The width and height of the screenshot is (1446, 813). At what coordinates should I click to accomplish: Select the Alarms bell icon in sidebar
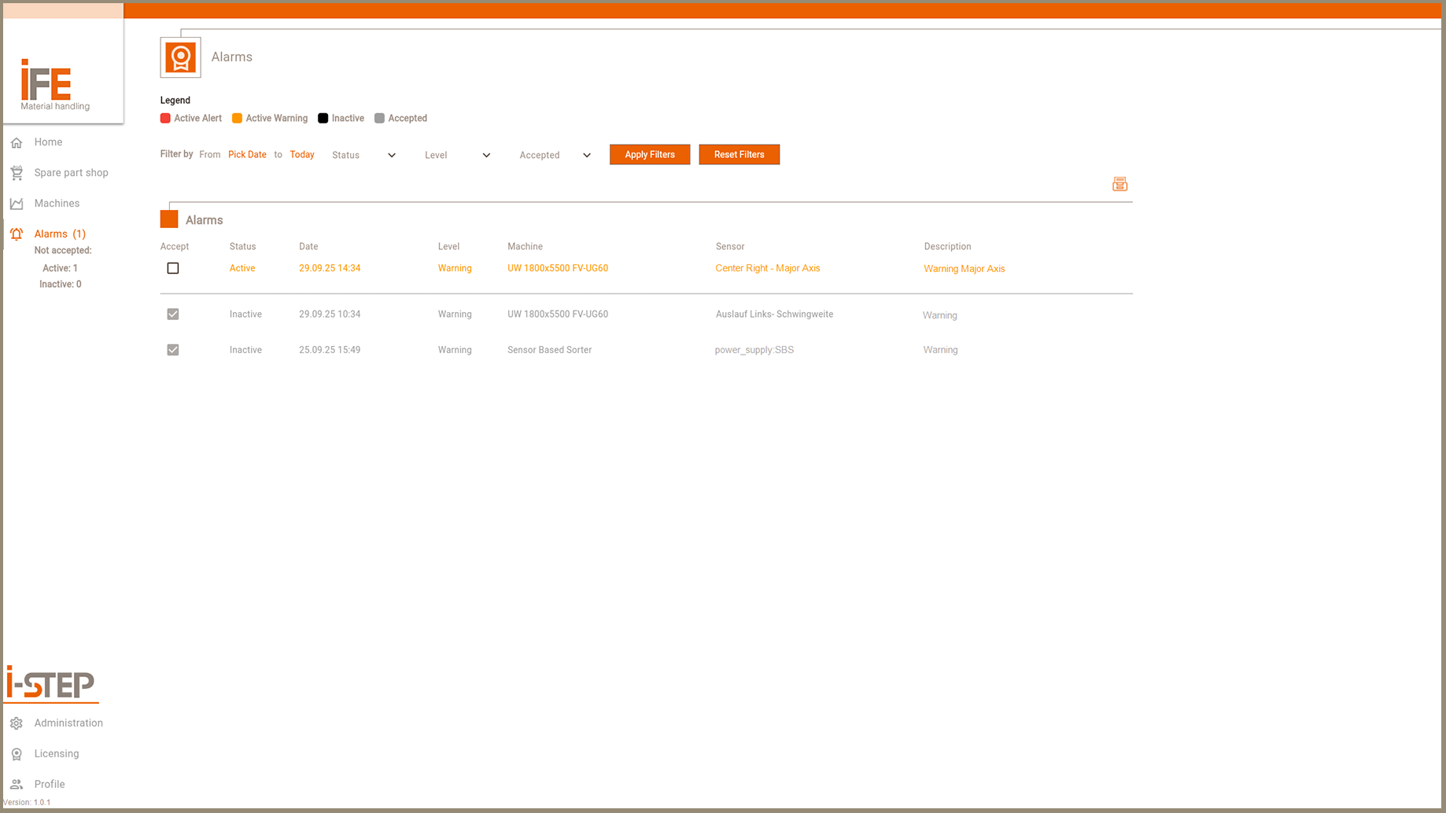coord(17,234)
